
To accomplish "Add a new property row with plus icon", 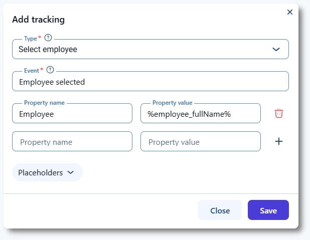I will pyautogui.click(x=279, y=141).
